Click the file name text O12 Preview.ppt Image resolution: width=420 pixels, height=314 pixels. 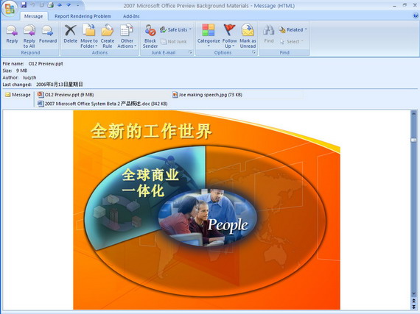coord(46,63)
